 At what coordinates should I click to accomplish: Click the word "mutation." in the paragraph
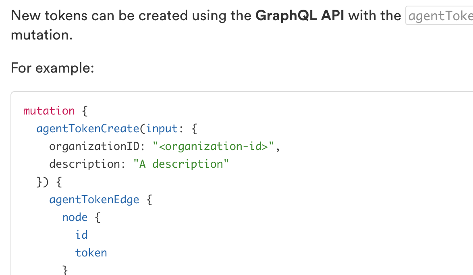42,35
